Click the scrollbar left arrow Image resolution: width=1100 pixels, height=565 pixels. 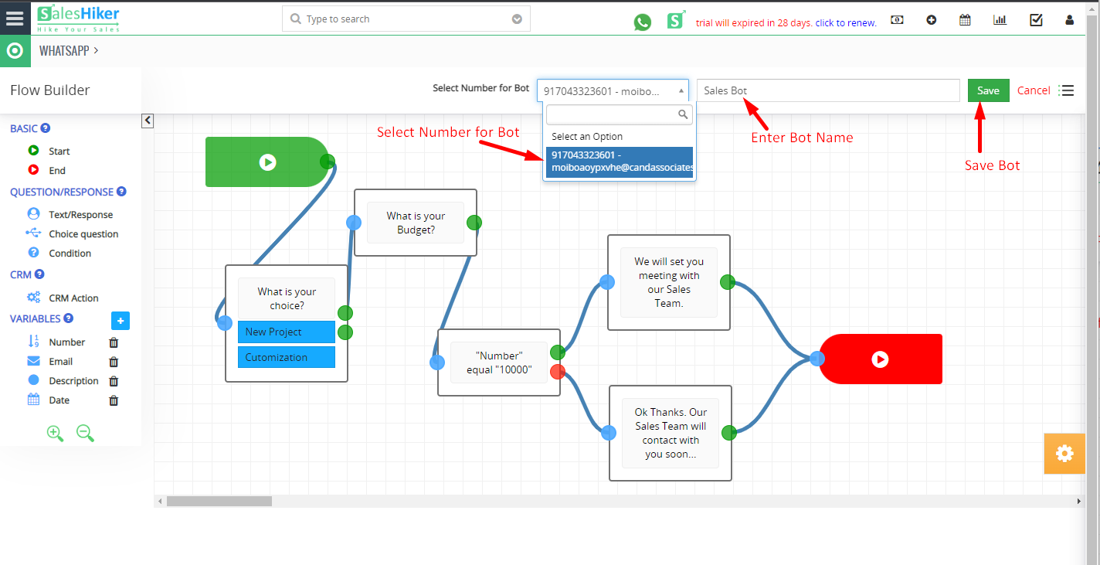pos(160,501)
